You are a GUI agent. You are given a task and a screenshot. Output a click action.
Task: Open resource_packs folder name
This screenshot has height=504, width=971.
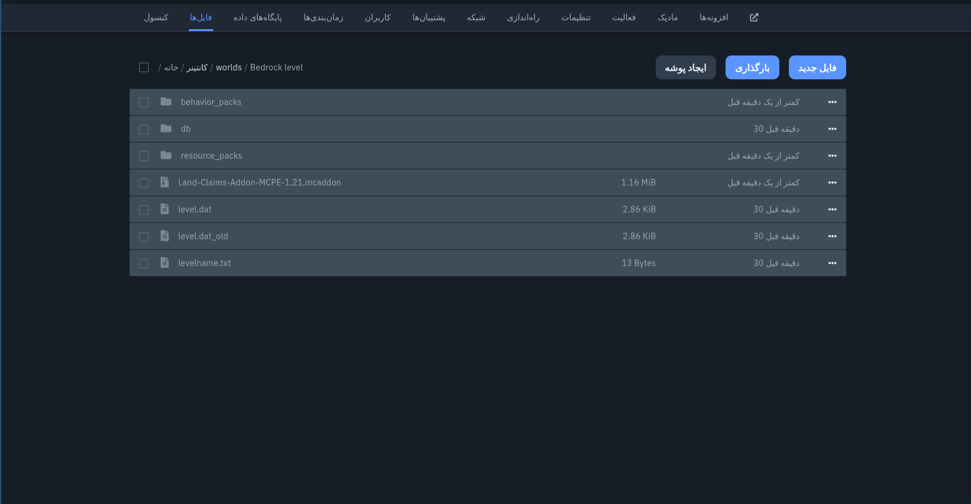[211, 156]
